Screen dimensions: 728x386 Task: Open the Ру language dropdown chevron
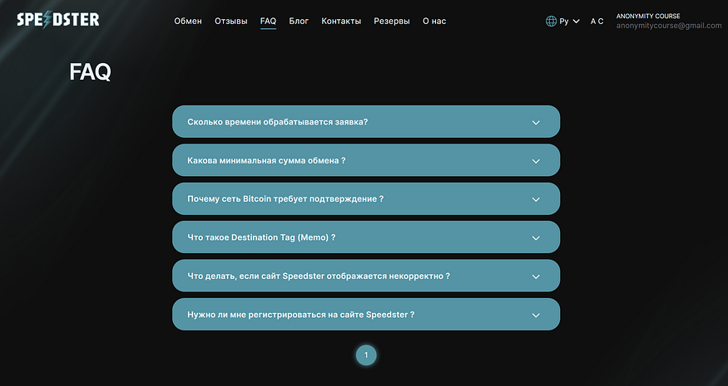(577, 22)
